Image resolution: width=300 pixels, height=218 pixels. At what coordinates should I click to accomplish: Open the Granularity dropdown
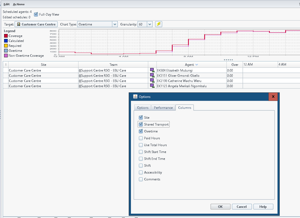[150, 24]
